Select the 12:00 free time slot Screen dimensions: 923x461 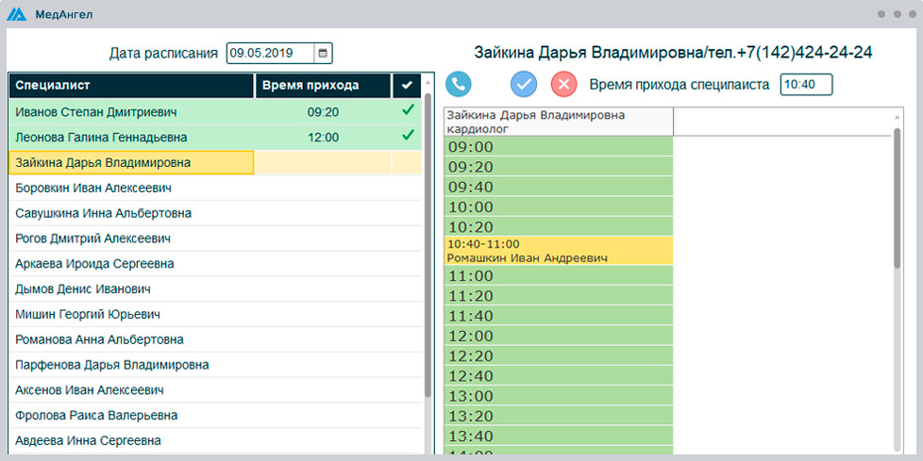pyautogui.click(x=558, y=336)
